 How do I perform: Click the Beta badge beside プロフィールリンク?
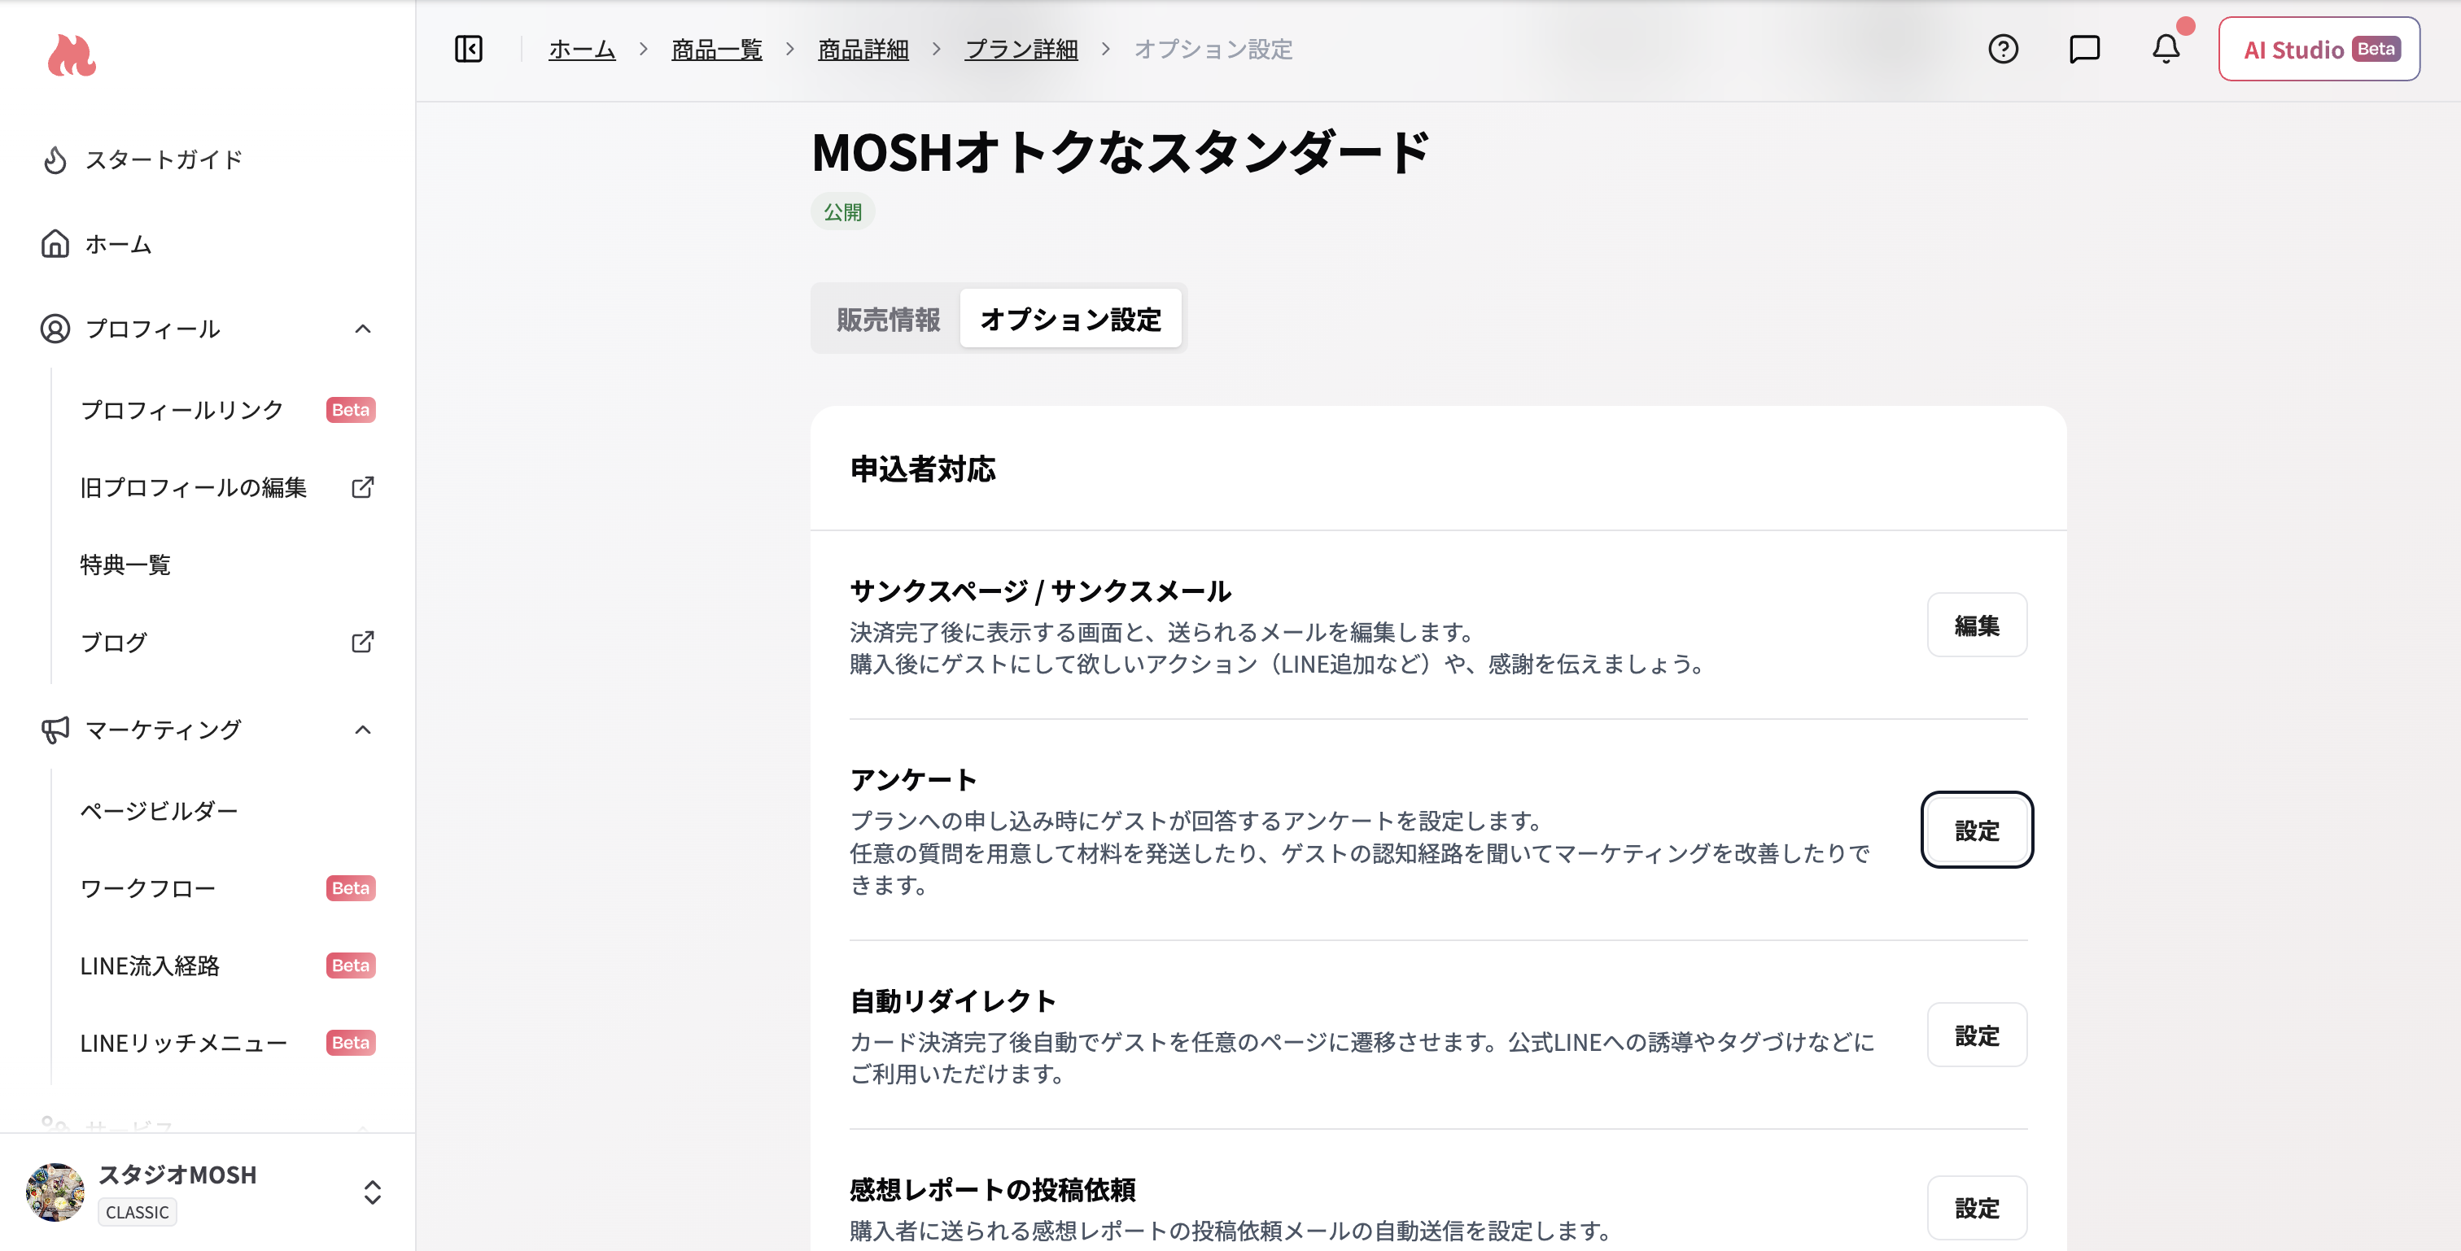(351, 410)
